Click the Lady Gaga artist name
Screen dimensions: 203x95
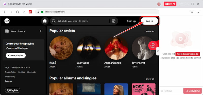tap(83, 63)
